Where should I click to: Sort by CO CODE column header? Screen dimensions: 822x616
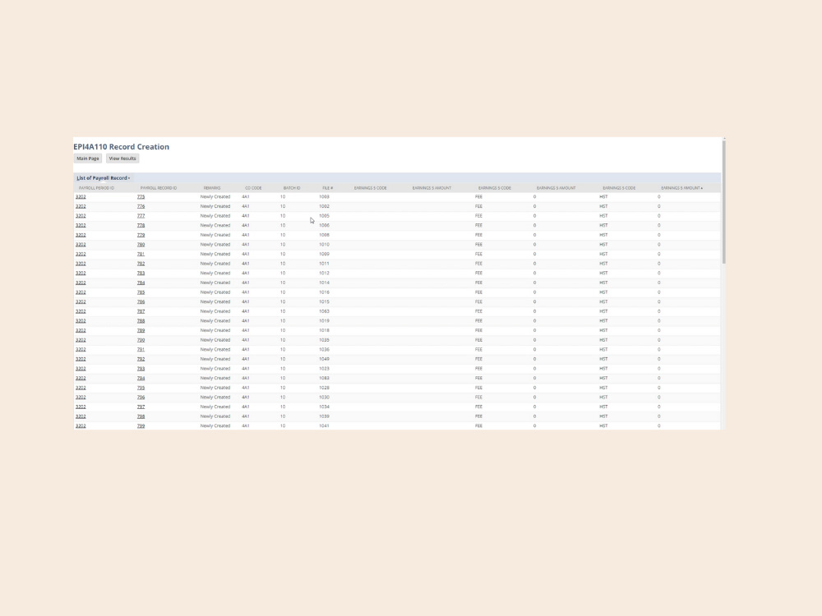253,188
